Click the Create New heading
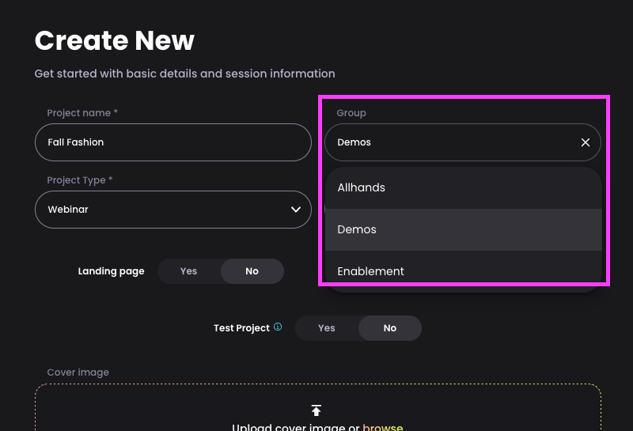633x431 pixels. (115, 40)
